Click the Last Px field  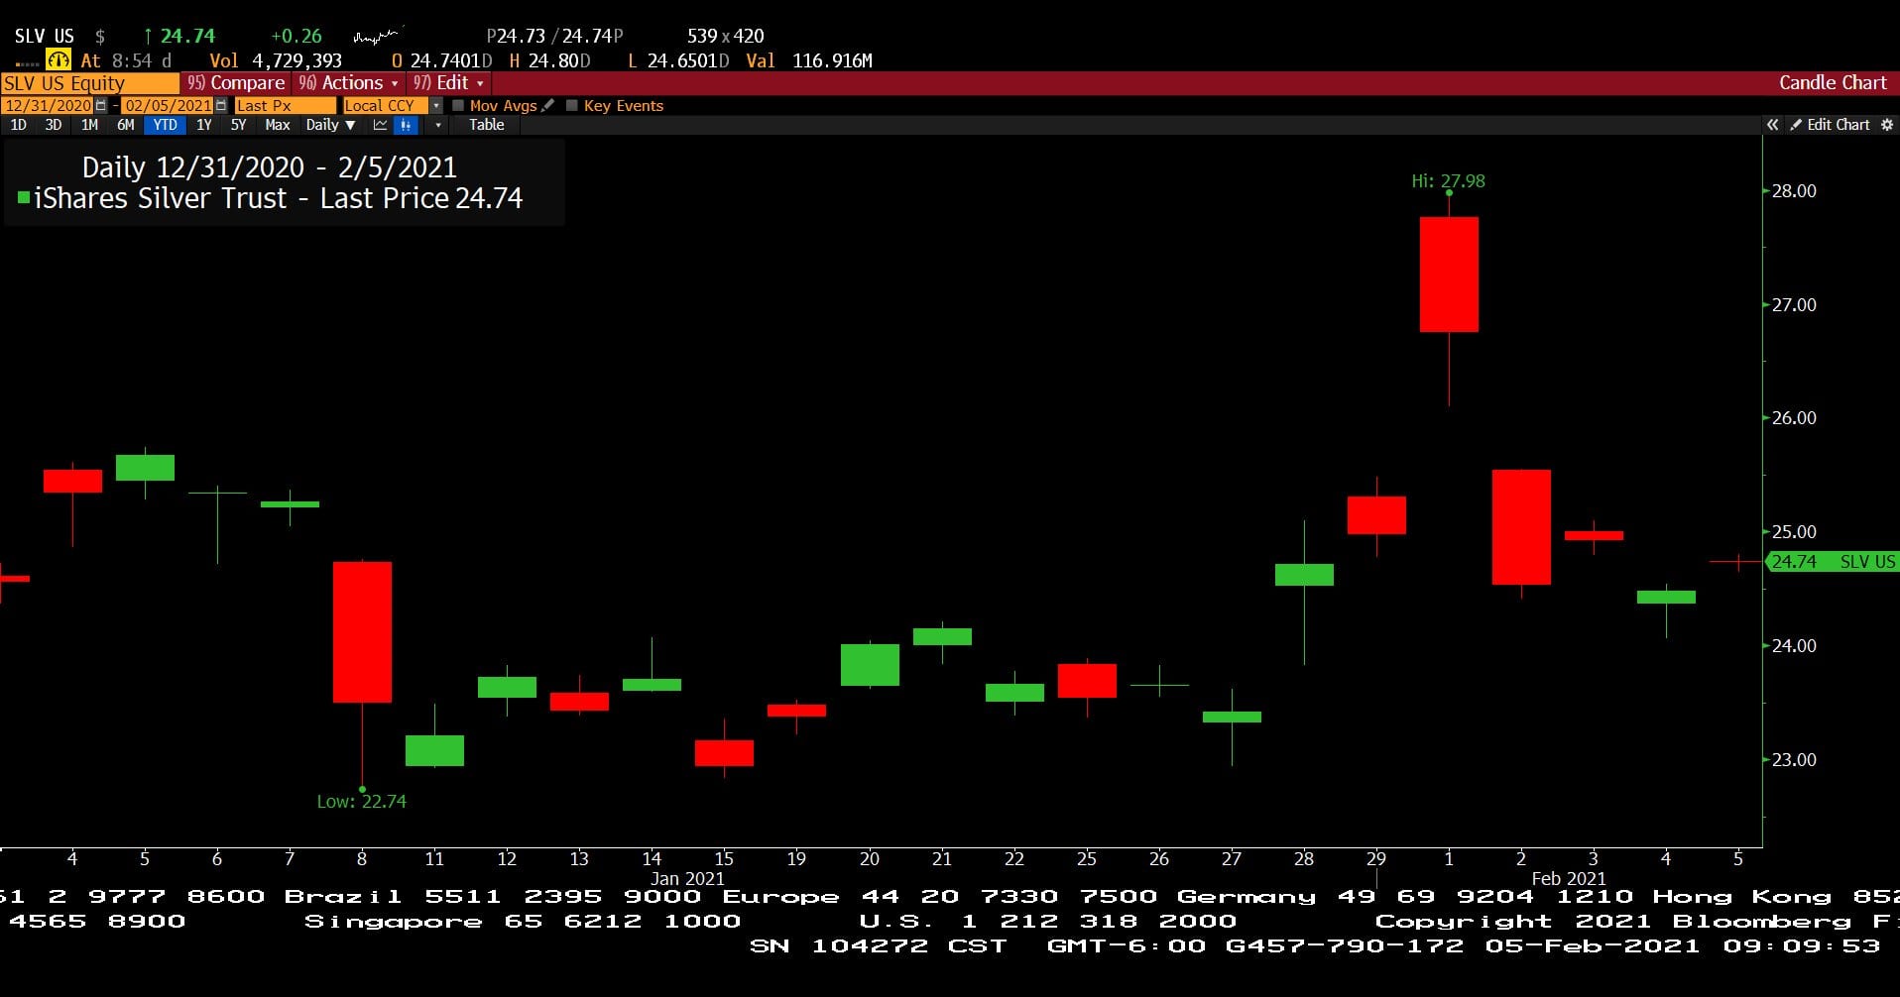pyautogui.click(x=285, y=105)
